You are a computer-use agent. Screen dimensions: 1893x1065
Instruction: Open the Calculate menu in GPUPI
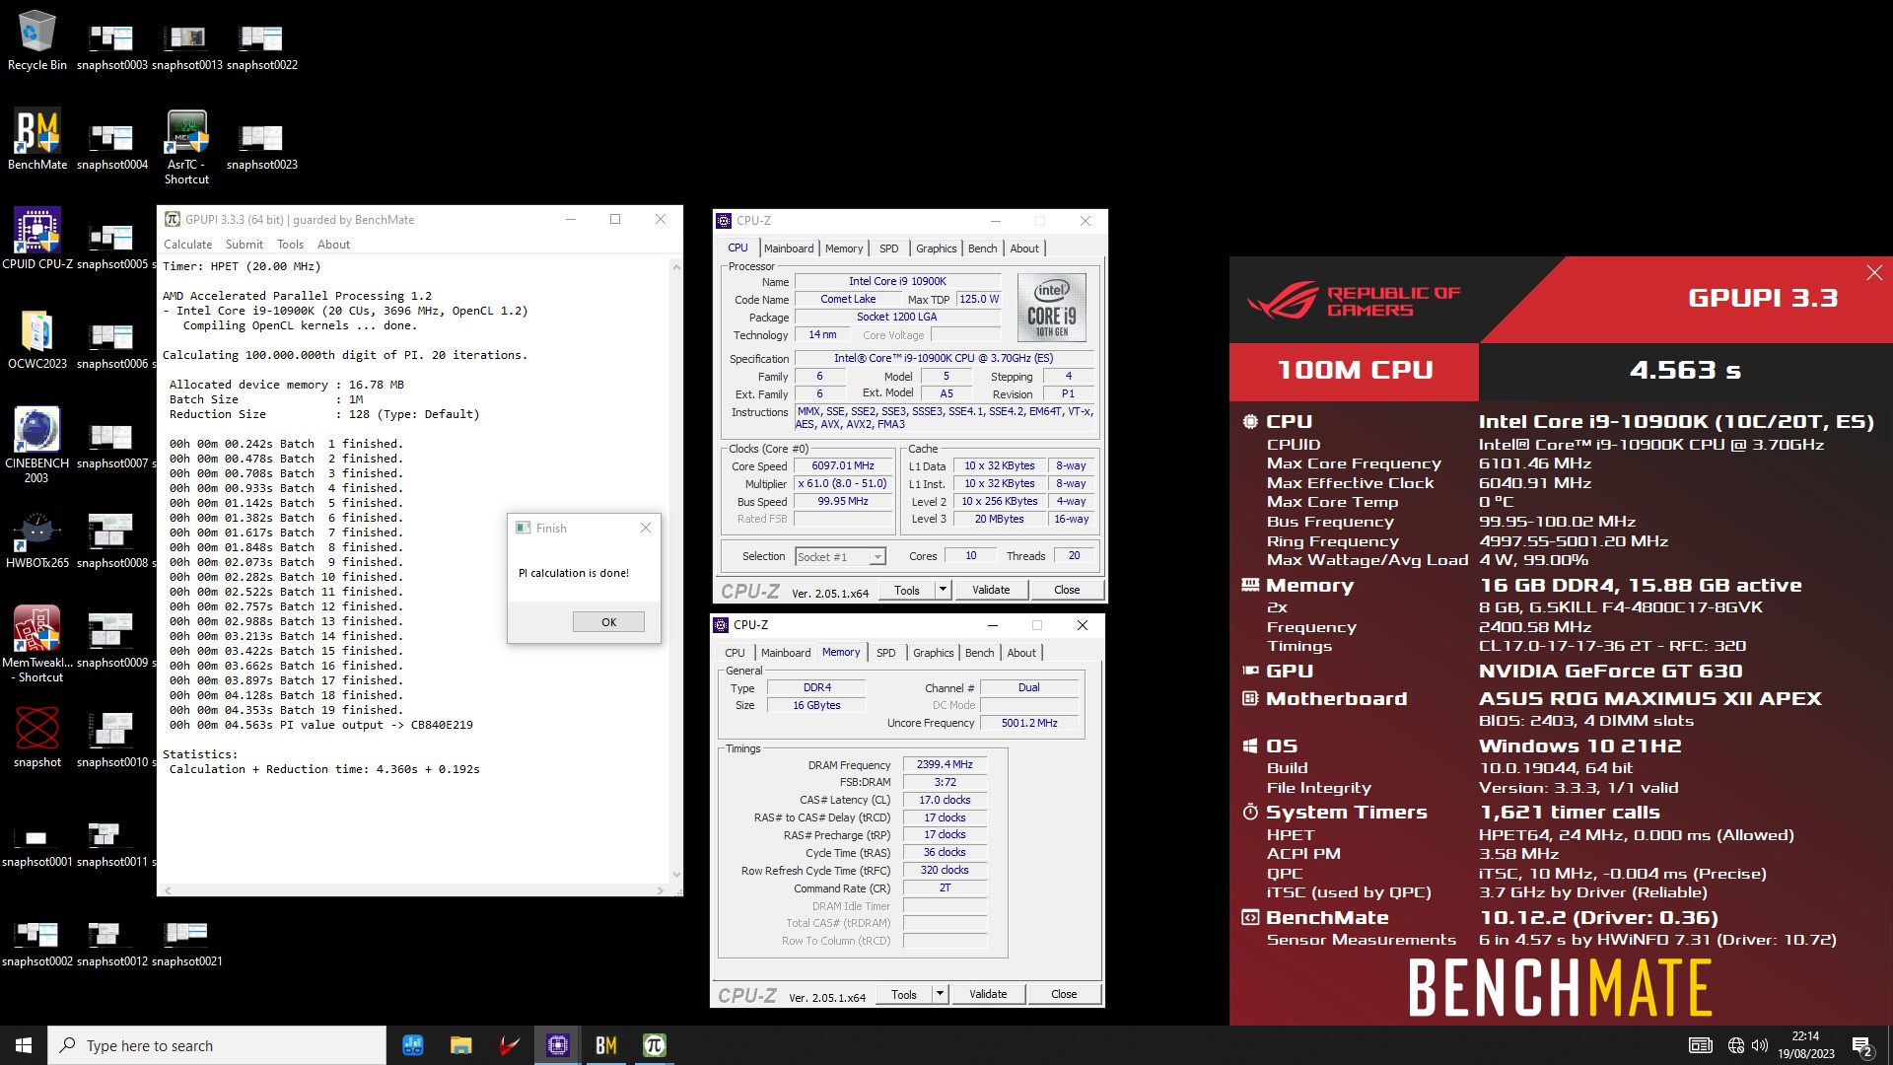coord(187,245)
